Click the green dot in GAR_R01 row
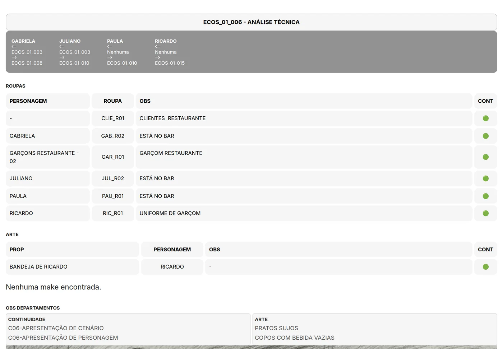This screenshot has height=349, width=503. click(x=485, y=157)
